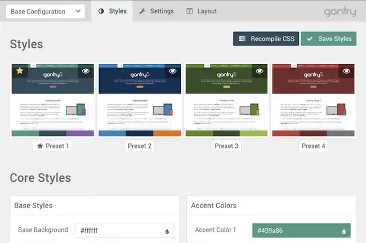
Task: Select the Preset 4 red thumbnail
Action: [x=313, y=100]
